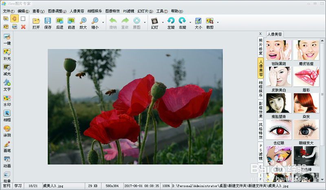Expand dropdown arrow next to 幻灯
This screenshot has width=326, height=190.
(x=163, y=22)
